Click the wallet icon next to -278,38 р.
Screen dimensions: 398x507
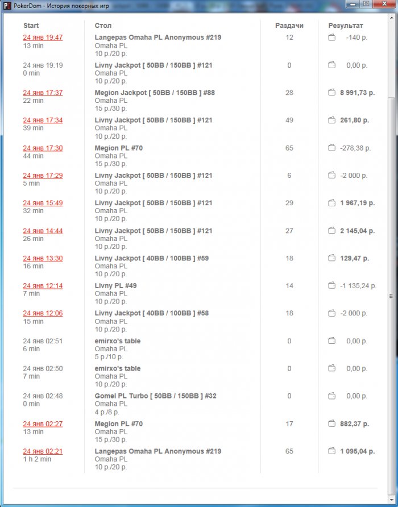pos(332,148)
